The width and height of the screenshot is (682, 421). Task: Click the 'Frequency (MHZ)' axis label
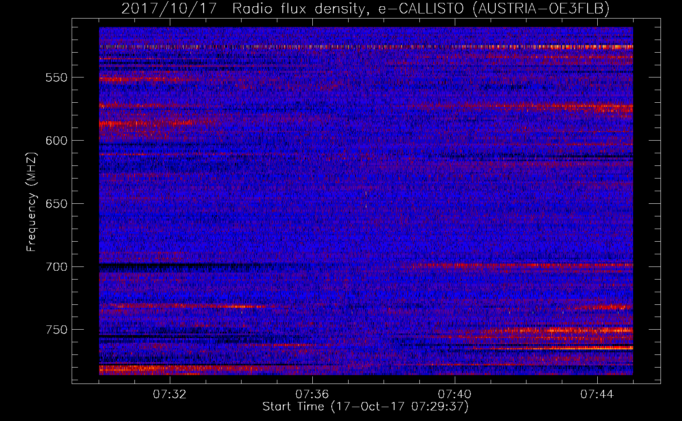click(x=32, y=202)
